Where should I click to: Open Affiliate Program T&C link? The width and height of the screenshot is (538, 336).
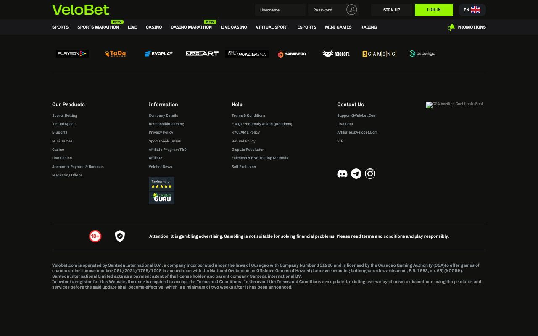168,150
